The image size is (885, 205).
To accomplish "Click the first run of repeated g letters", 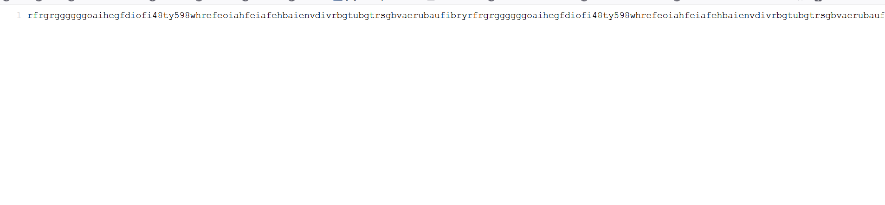I will point(71,16).
